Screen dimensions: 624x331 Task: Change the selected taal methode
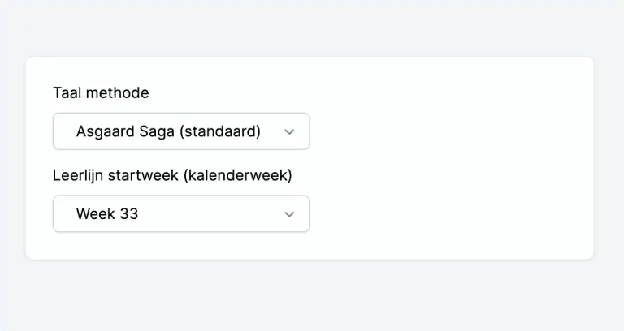pyautogui.click(x=180, y=131)
